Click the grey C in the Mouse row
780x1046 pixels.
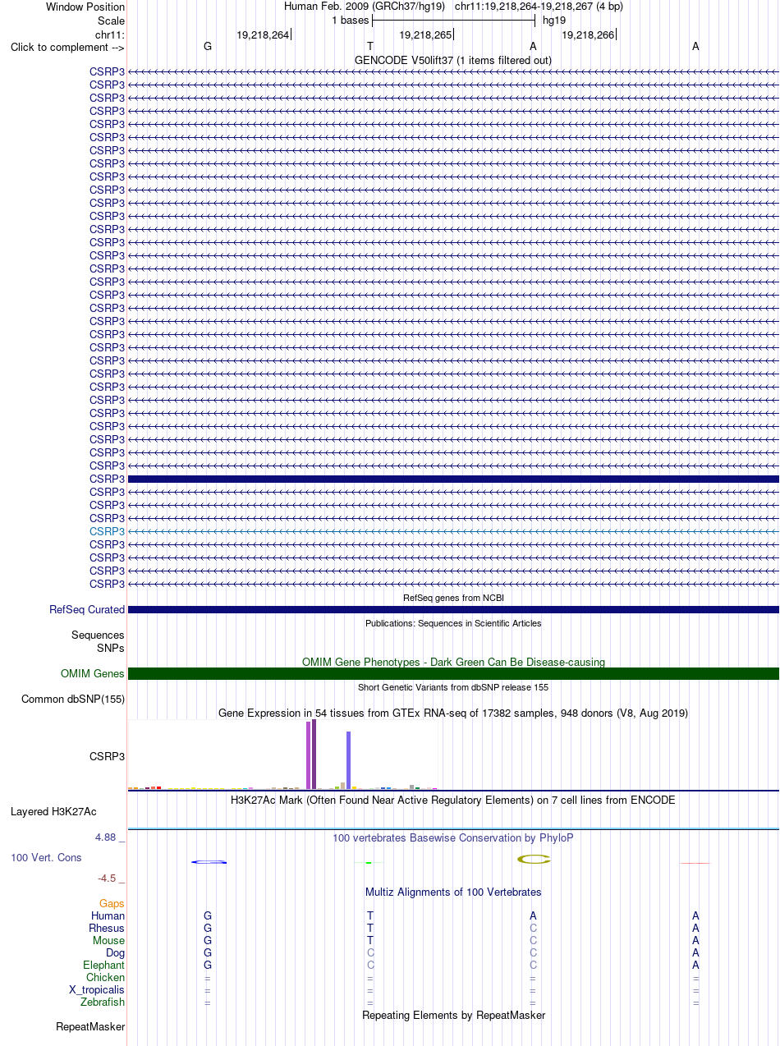point(533,940)
